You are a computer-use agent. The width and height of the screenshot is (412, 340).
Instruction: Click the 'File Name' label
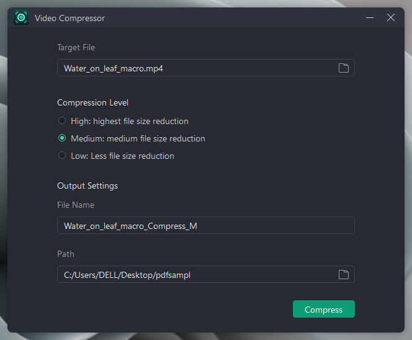pos(76,205)
